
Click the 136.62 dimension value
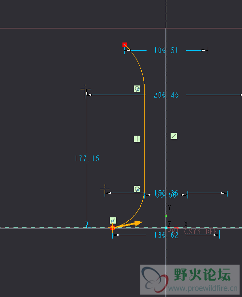(x=166, y=235)
